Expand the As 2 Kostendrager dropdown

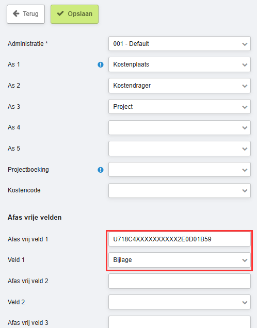(x=180, y=86)
